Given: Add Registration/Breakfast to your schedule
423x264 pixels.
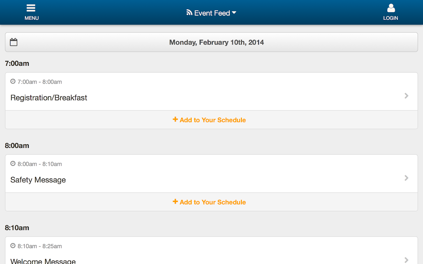Looking at the screenshot, I should pyautogui.click(x=213, y=120).
